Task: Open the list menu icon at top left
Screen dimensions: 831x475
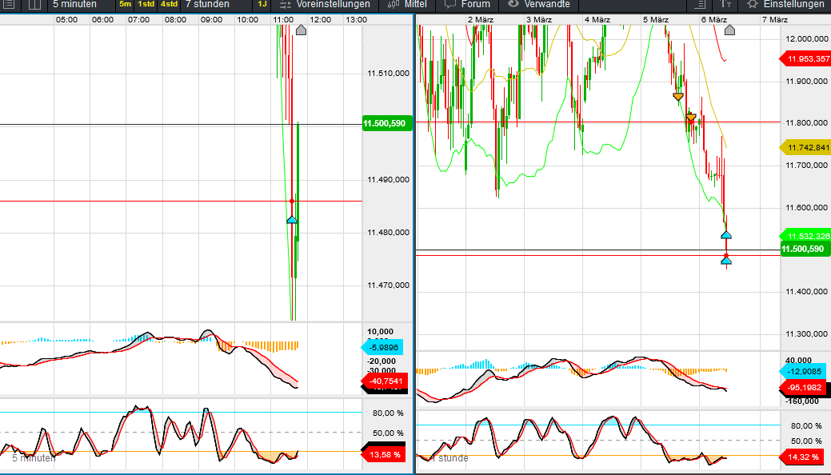Action: pyautogui.click(x=9, y=4)
